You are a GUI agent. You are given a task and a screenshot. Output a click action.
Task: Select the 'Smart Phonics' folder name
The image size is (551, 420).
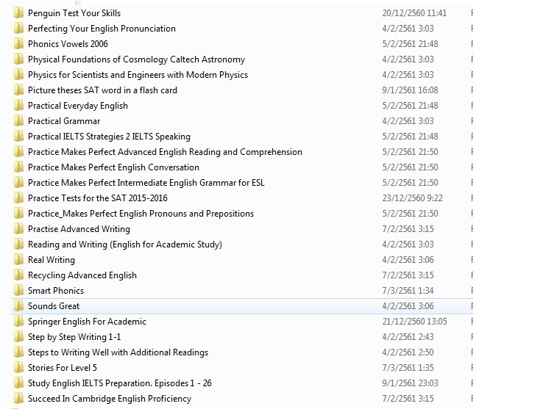point(56,292)
